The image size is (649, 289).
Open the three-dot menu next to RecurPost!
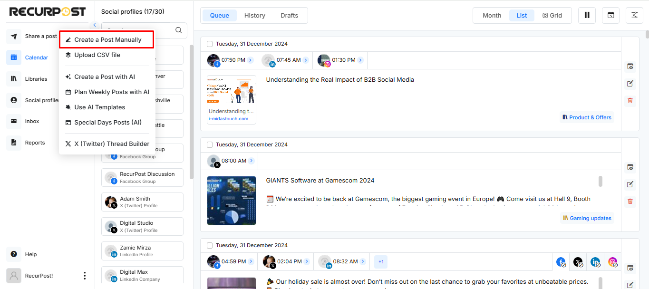click(x=85, y=276)
